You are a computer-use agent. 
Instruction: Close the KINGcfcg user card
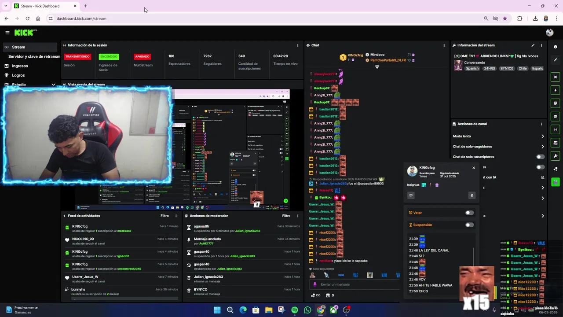474,168
